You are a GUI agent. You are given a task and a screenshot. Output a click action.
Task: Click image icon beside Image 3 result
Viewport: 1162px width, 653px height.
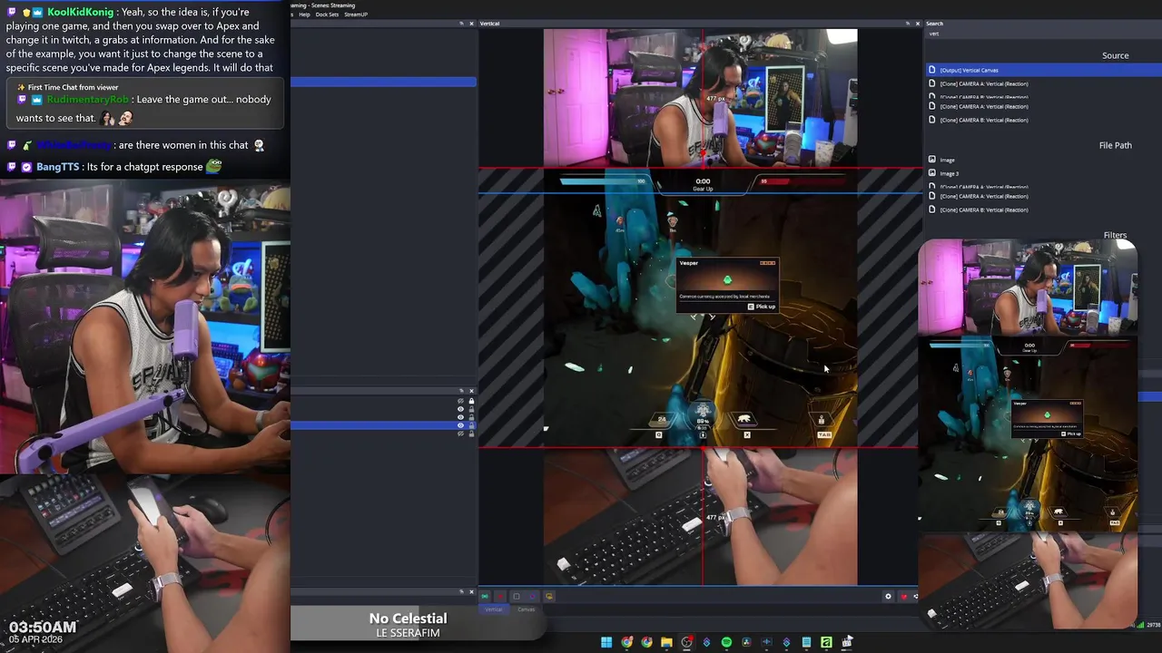tap(931, 173)
